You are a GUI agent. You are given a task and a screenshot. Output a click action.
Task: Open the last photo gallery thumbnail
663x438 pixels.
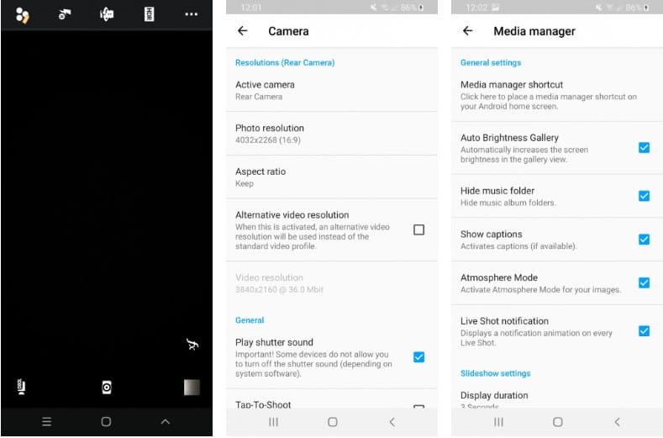(192, 388)
